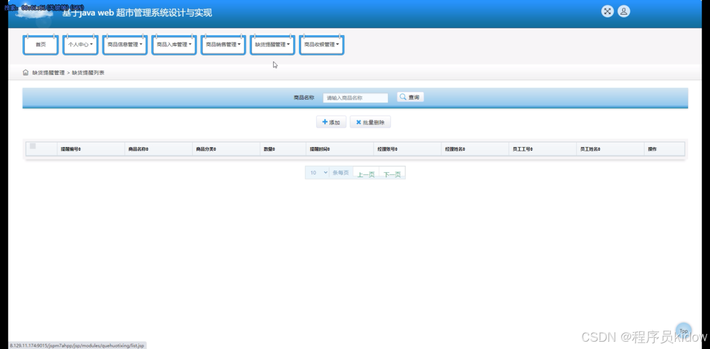Screen dimensions: 710x349
Task: Click the 批量删除 batch delete button
Action: coord(370,122)
